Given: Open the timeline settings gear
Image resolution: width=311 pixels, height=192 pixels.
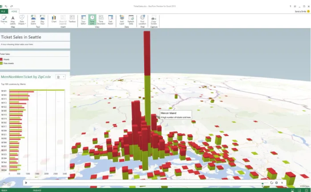Looking at the screenshot, I should [276, 183].
